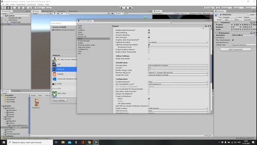The height and width of the screenshot is (145, 257).
Task: Select the iOS platform in Build Settings
Action: click(x=64, y=64)
